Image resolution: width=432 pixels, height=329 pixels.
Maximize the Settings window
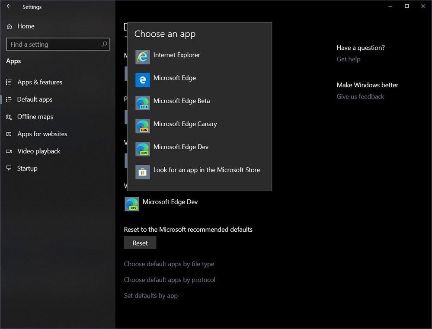[x=406, y=6]
